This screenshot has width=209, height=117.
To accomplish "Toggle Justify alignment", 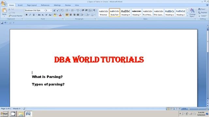I will point(78,15).
